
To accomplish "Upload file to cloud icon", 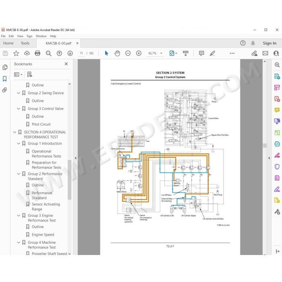I will click(x=27, y=53).
